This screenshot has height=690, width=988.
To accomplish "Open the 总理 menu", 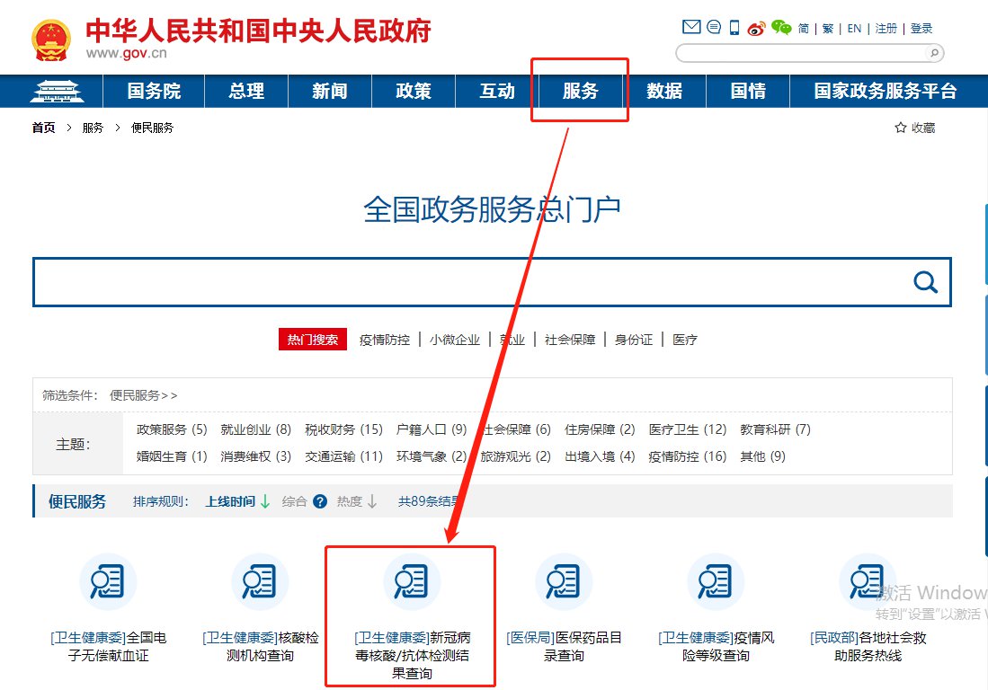I will pyautogui.click(x=246, y=92).
